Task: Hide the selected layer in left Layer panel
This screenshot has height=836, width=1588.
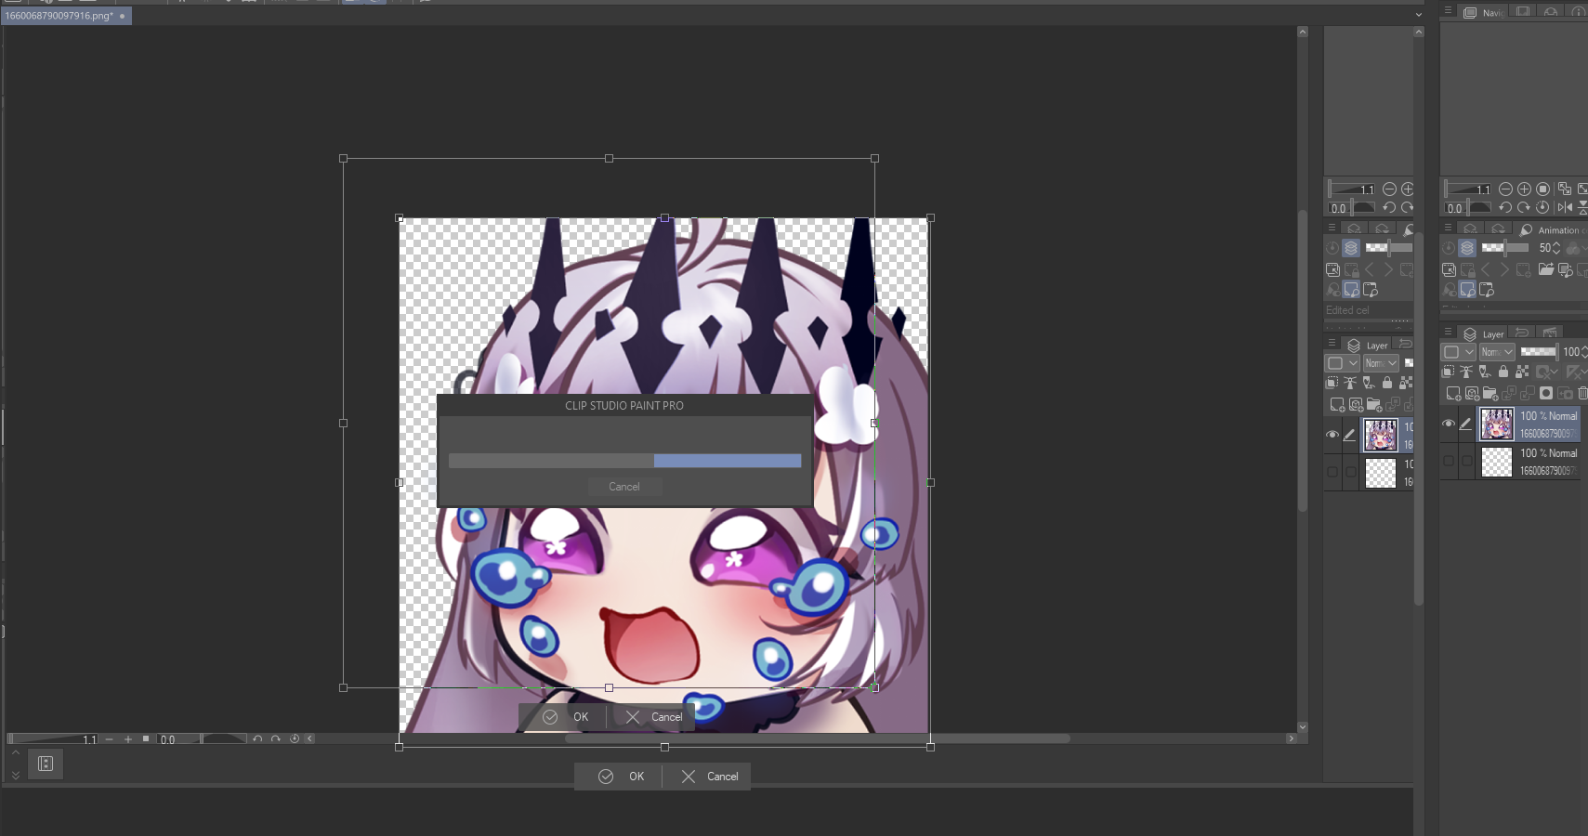Action: (x=1332, y=435)
